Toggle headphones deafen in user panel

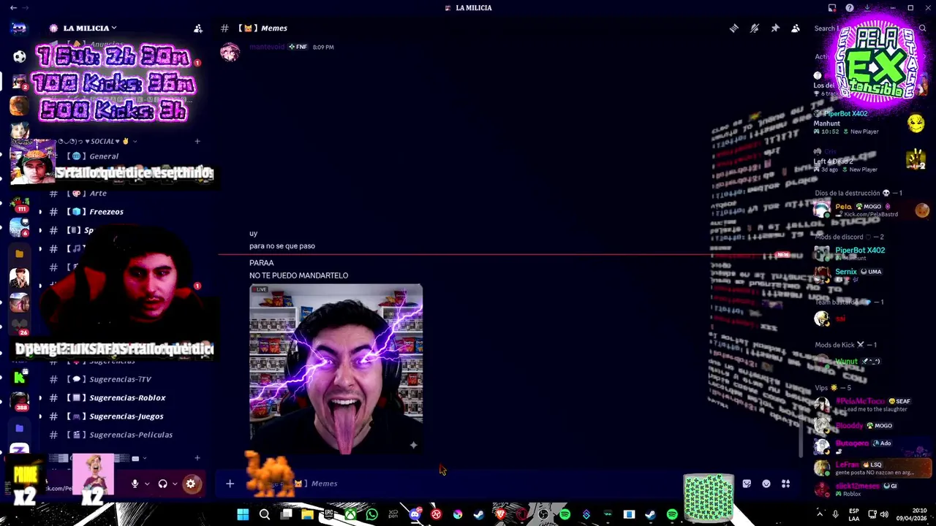coord(163,484)
